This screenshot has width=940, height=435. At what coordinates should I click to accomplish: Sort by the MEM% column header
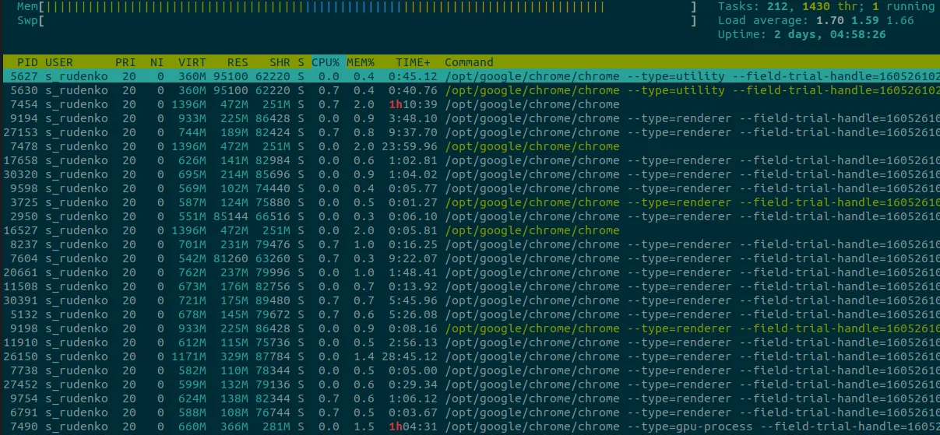pyautogui.click(x=361, y=62)
